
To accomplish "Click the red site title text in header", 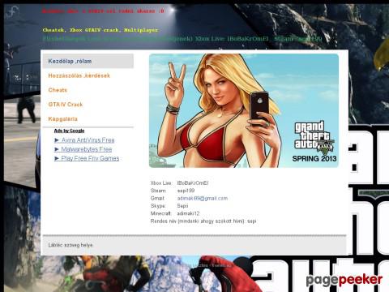I will [103, 11].
